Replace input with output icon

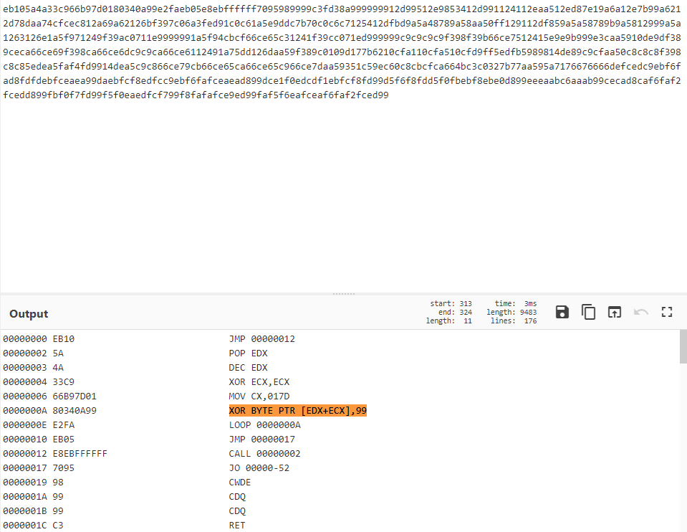[x=615, y=312]
